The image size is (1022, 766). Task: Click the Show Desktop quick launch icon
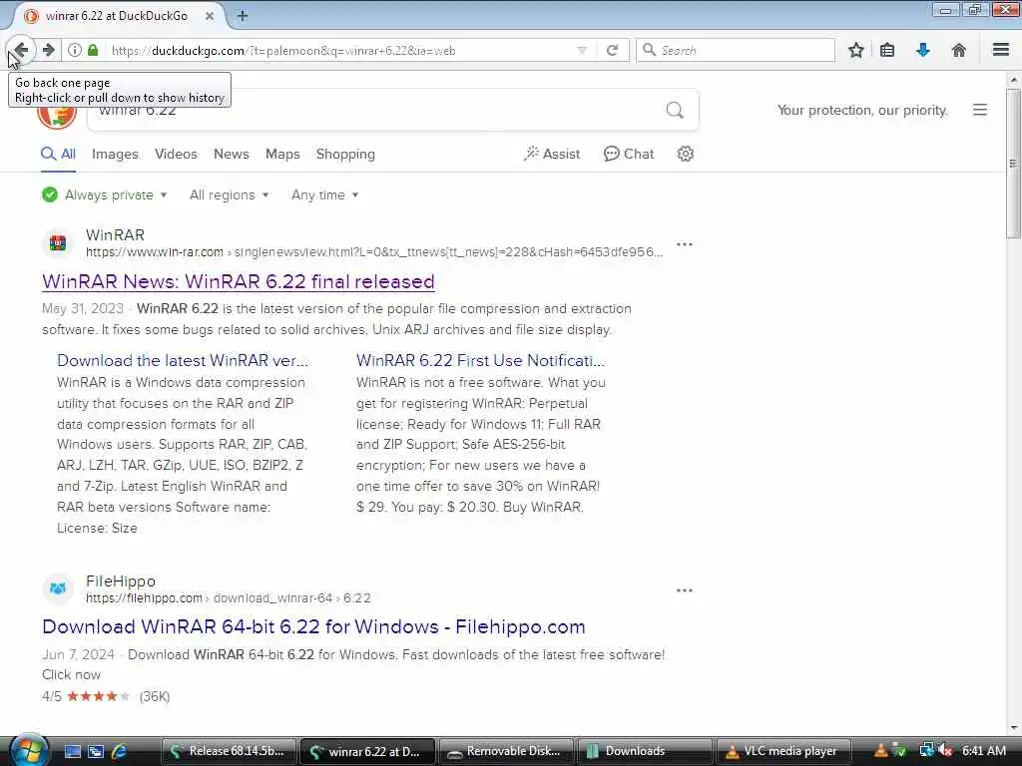coord(73,751)
